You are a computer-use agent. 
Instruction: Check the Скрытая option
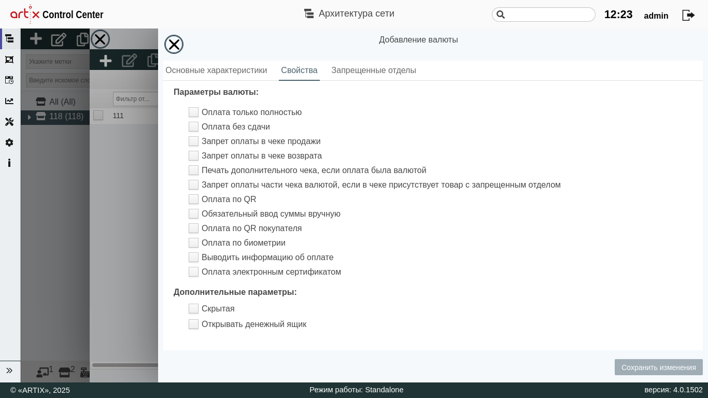193,309
